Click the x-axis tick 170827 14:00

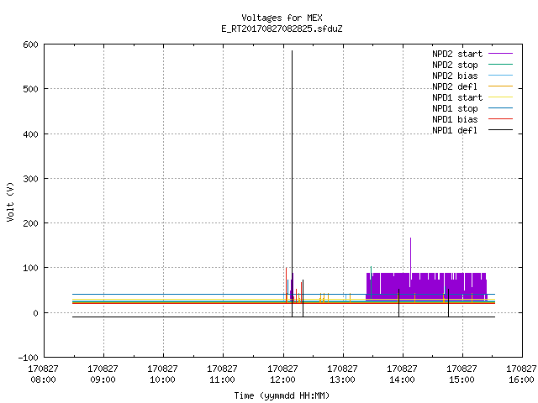(402, 374)
